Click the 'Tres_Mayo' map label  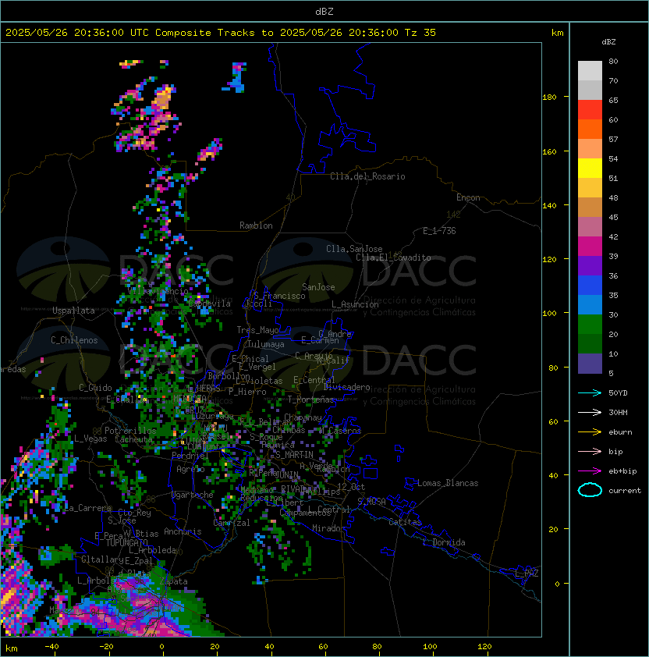(257, 330)
